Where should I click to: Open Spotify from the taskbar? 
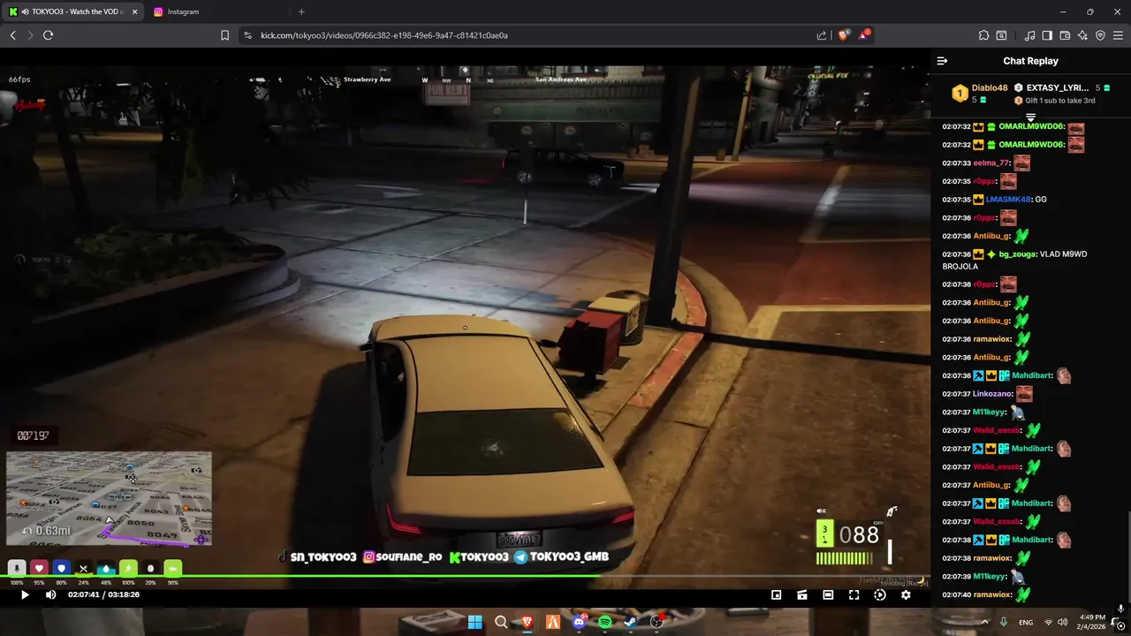(605, 622)
